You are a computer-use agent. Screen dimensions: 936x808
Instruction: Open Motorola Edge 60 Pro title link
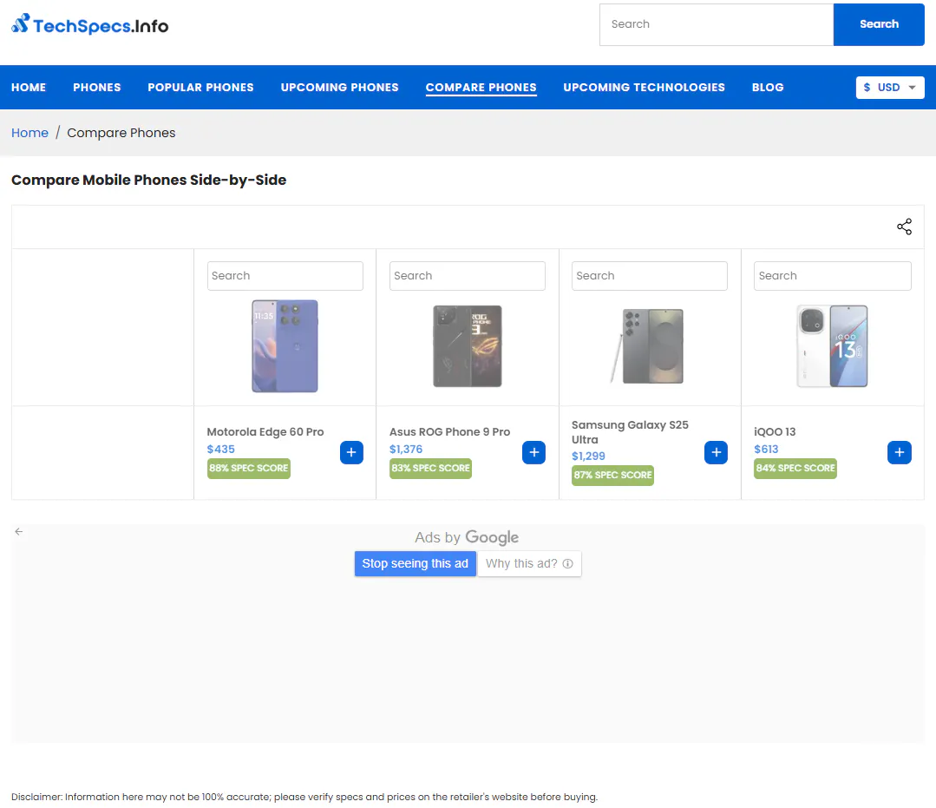coord(265,431)
